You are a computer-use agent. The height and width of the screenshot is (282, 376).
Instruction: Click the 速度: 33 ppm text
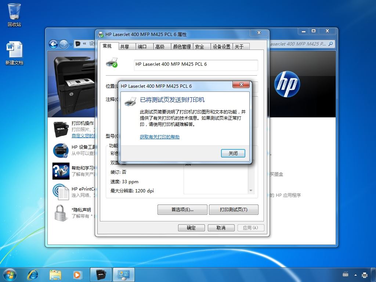point(124,182)
